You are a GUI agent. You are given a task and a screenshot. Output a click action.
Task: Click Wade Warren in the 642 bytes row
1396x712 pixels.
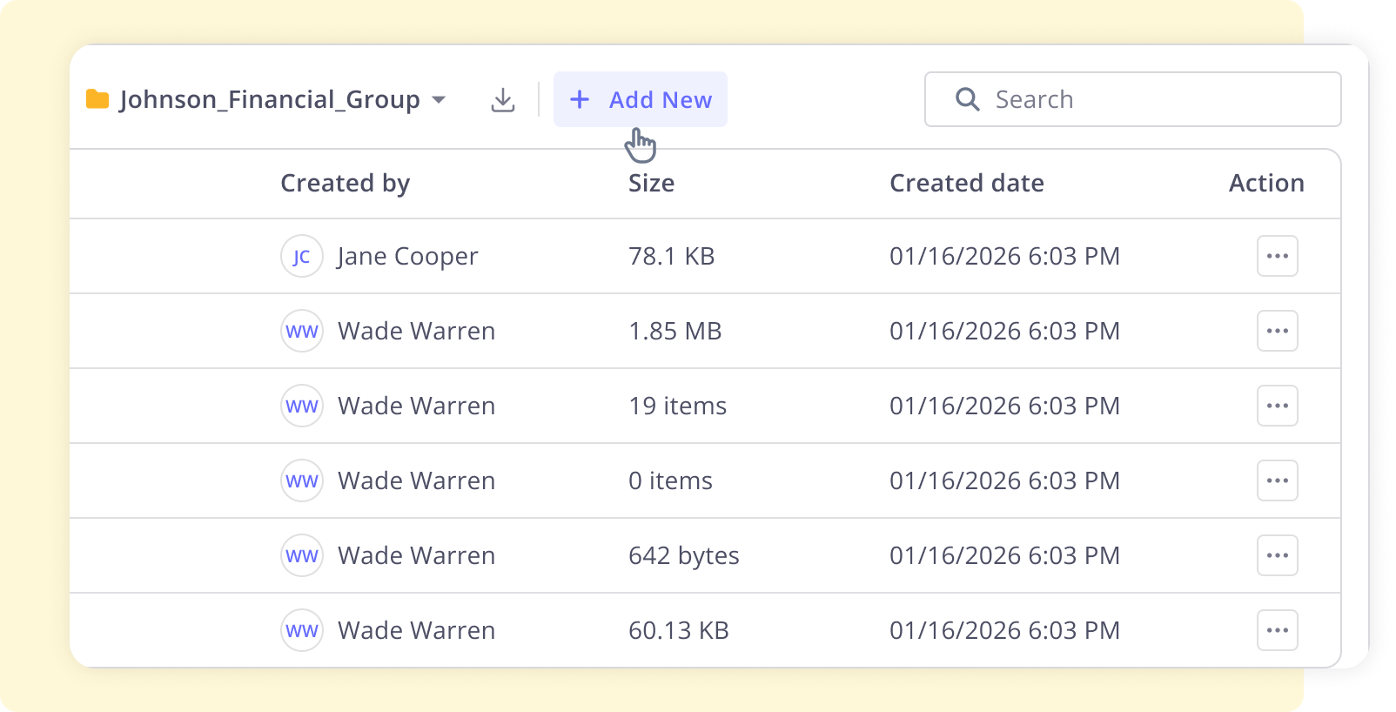point(416,555)
